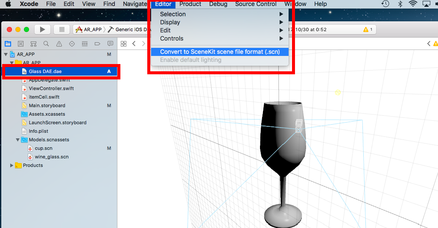The height and width of the screenshot is (228, 438).
Task: Show the Find navigator
Action: point(46,44)
